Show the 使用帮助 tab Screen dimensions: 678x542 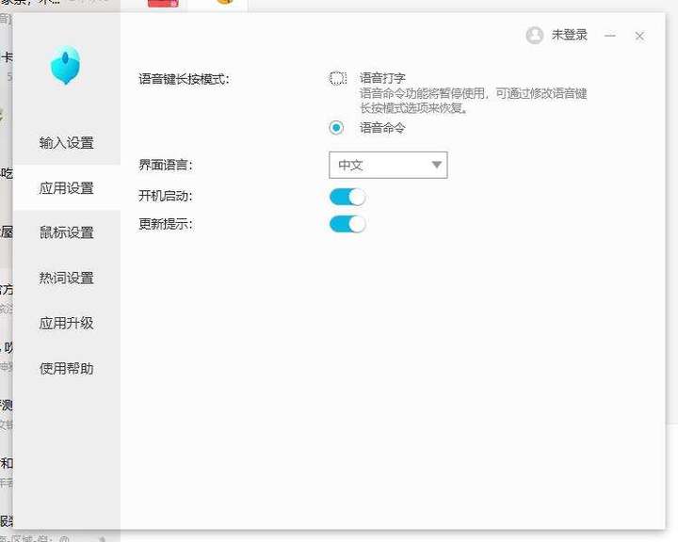(x=67, y=368)
